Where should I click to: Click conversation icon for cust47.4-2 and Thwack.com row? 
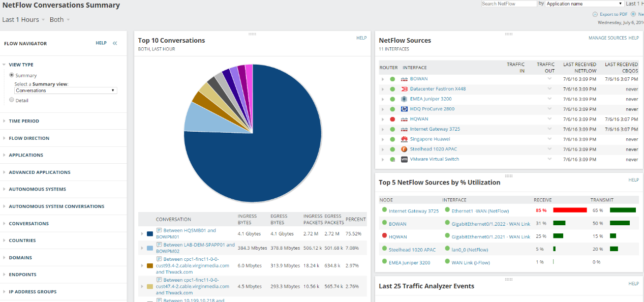[159, 280]
